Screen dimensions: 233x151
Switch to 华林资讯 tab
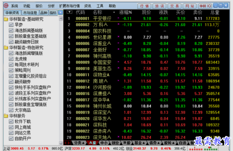click(x=12, y=13)
